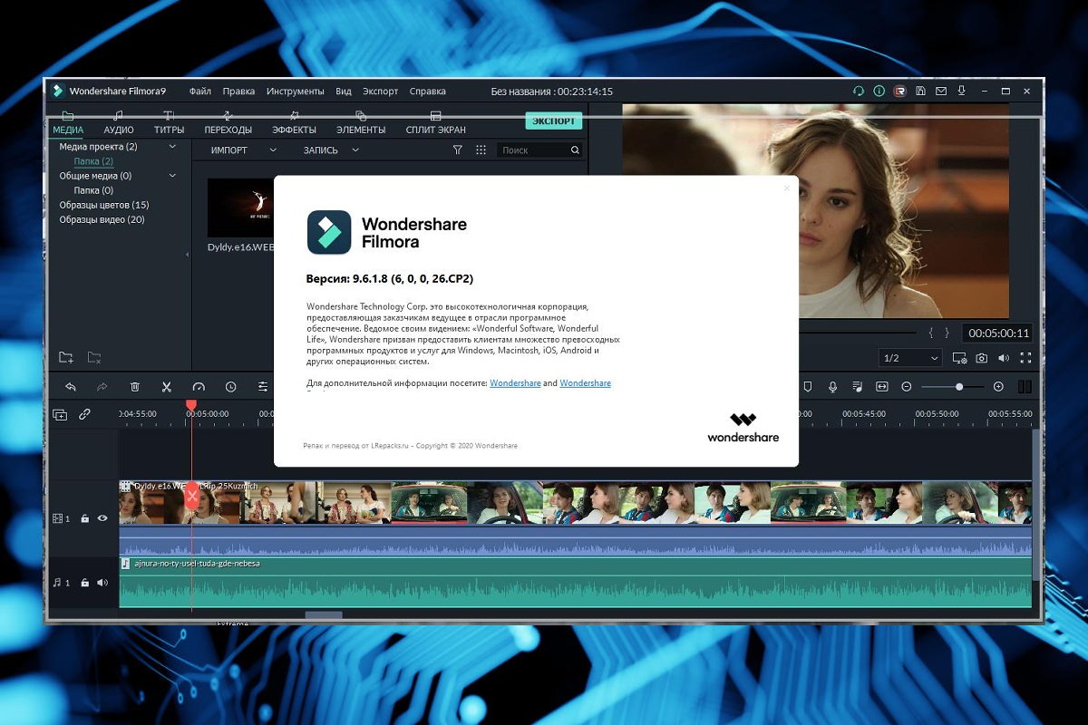Open the speedometer Speed control icon
1088x725 pixels.
[199, 387]
